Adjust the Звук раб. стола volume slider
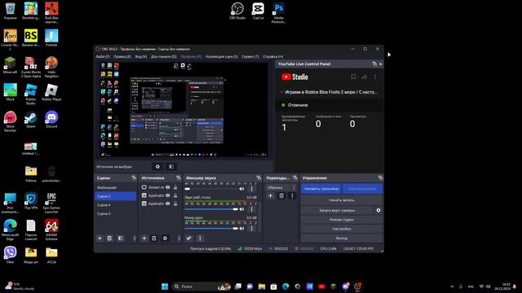The height and width of the screenshot is (293, 522). tap(211, 209)
